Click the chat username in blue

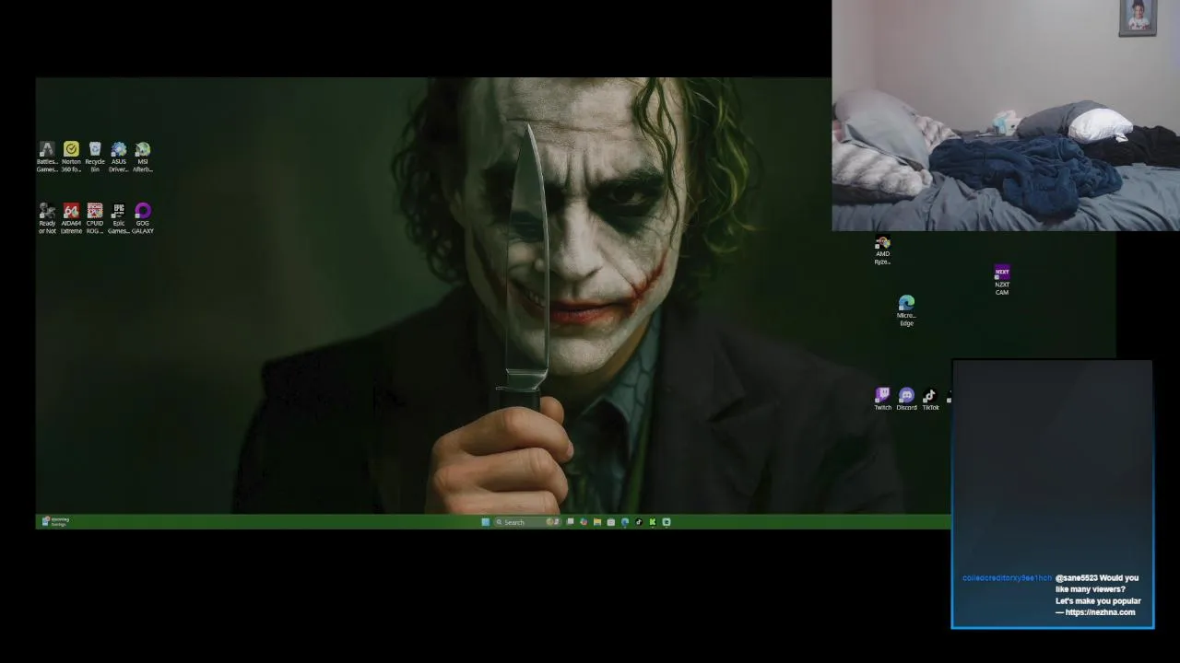[x=1007, y=578]
